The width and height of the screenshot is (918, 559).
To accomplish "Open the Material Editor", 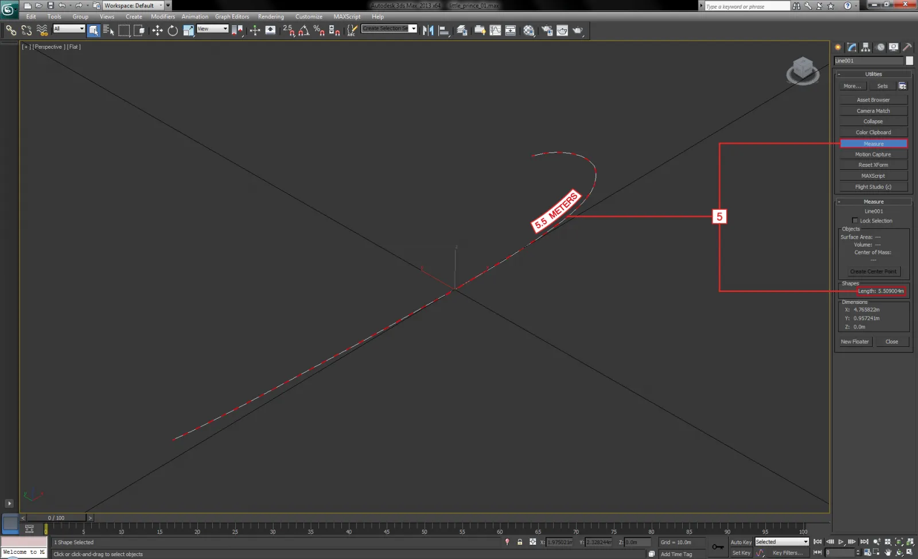I will click(x=528, y=30).
